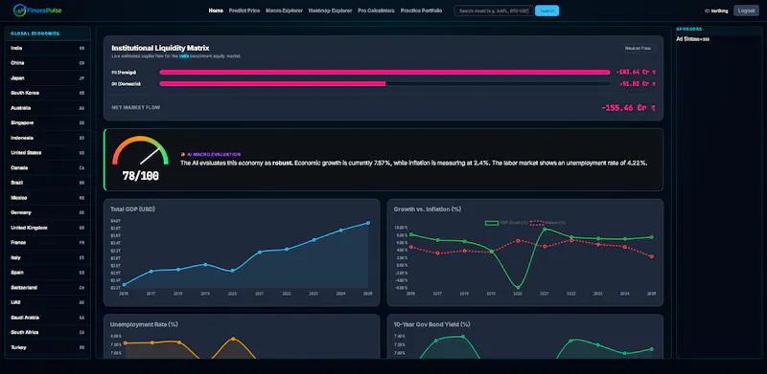The image size is (767, 374).
Task: Select Singapore in the economies list
Action: tap(47, 123)
